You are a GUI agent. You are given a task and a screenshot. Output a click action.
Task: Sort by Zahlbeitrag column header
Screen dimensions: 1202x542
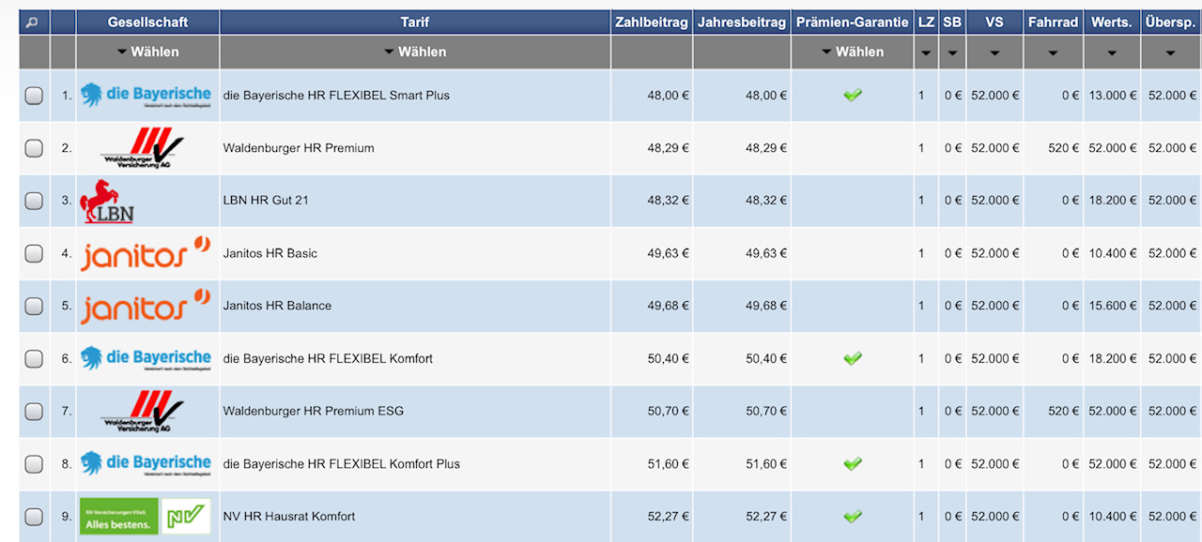[652, 22]
